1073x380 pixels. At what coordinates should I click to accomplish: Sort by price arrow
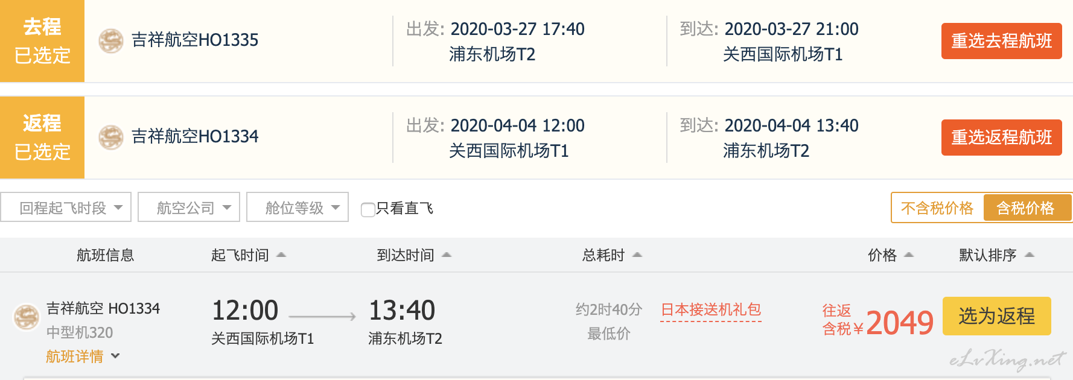[909, 255]
